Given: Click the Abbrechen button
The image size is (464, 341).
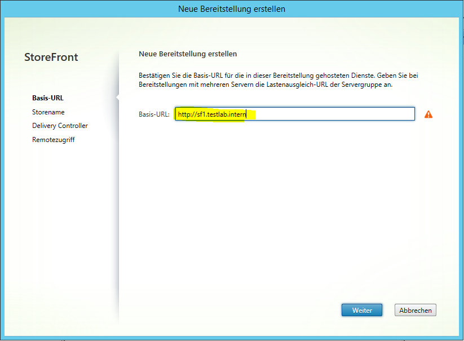Looking at the screenshot, I should click(415, 310).
